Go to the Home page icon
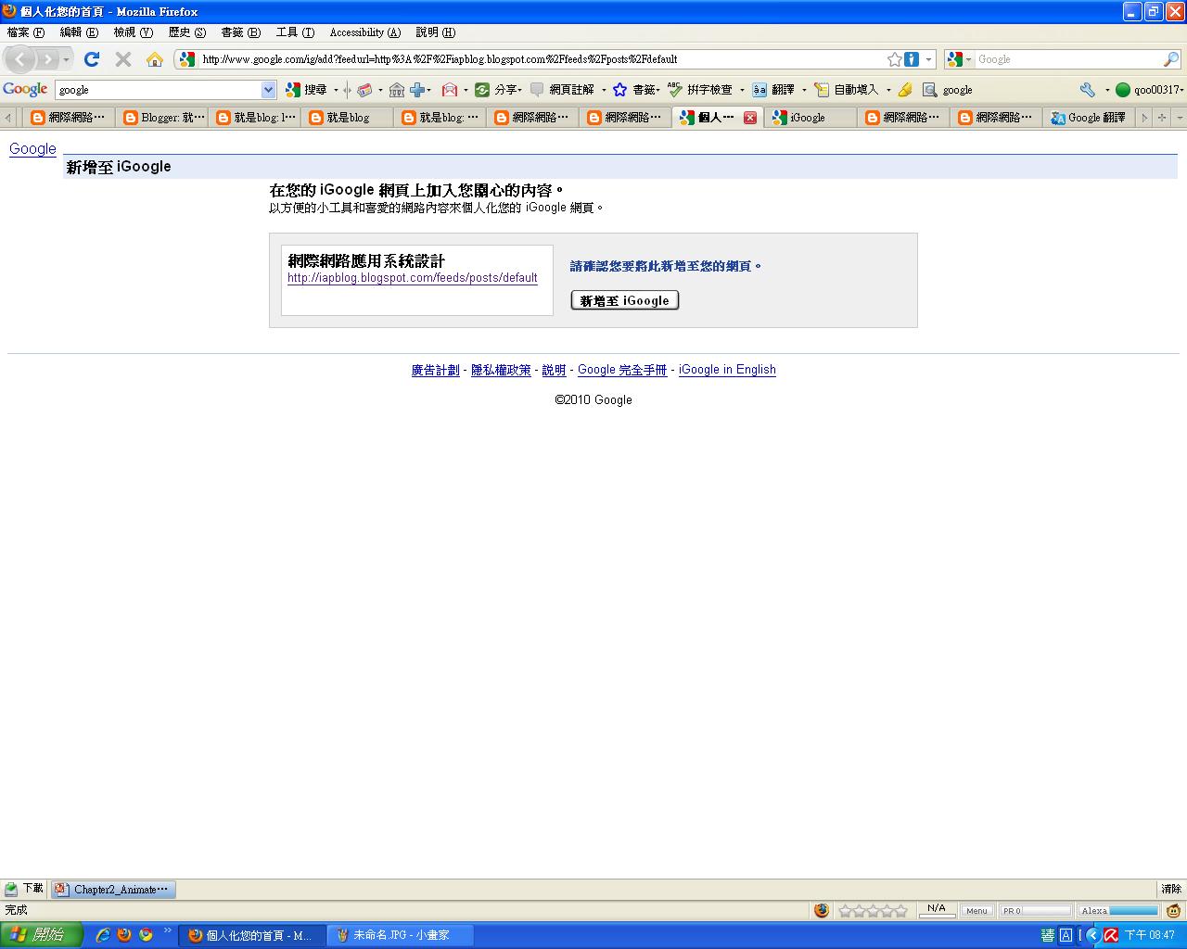 155,59
